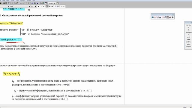Toggle Bold formatting
Screen dimensions: 192x108
coord(39,7)
